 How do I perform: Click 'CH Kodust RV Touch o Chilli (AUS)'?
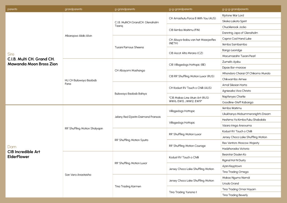pyautogui.click(x=190, y=88)
